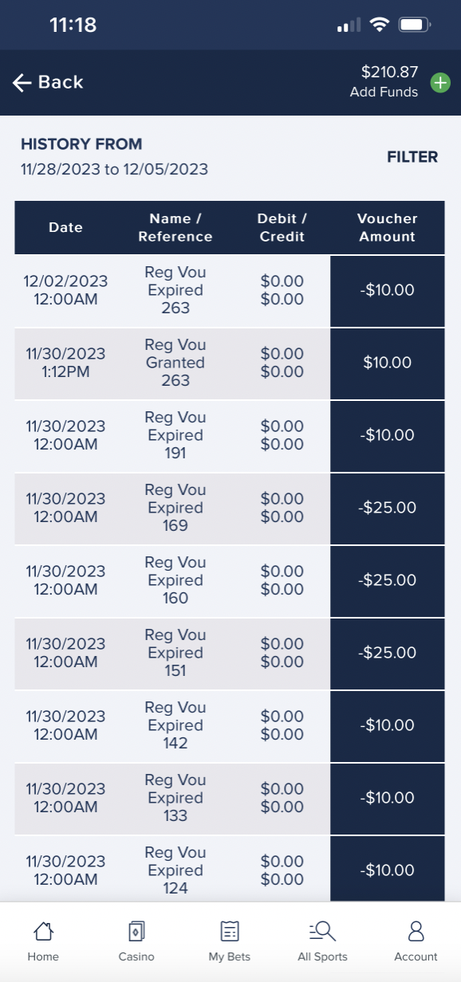Viewport: 461px width, 982px height.
Task: Tap the Debit / Credit column header
Action: [282, 227]
